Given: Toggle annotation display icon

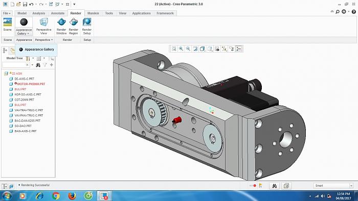Looking at the screenshot, I should coord(232,48).
